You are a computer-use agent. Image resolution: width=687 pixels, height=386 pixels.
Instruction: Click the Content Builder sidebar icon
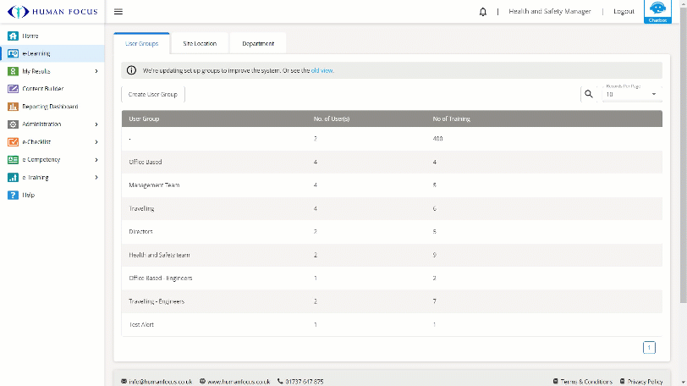tap(13, 89)
